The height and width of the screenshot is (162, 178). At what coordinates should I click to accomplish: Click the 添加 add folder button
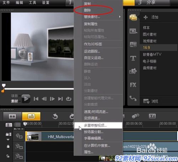[x=151, y=17]
